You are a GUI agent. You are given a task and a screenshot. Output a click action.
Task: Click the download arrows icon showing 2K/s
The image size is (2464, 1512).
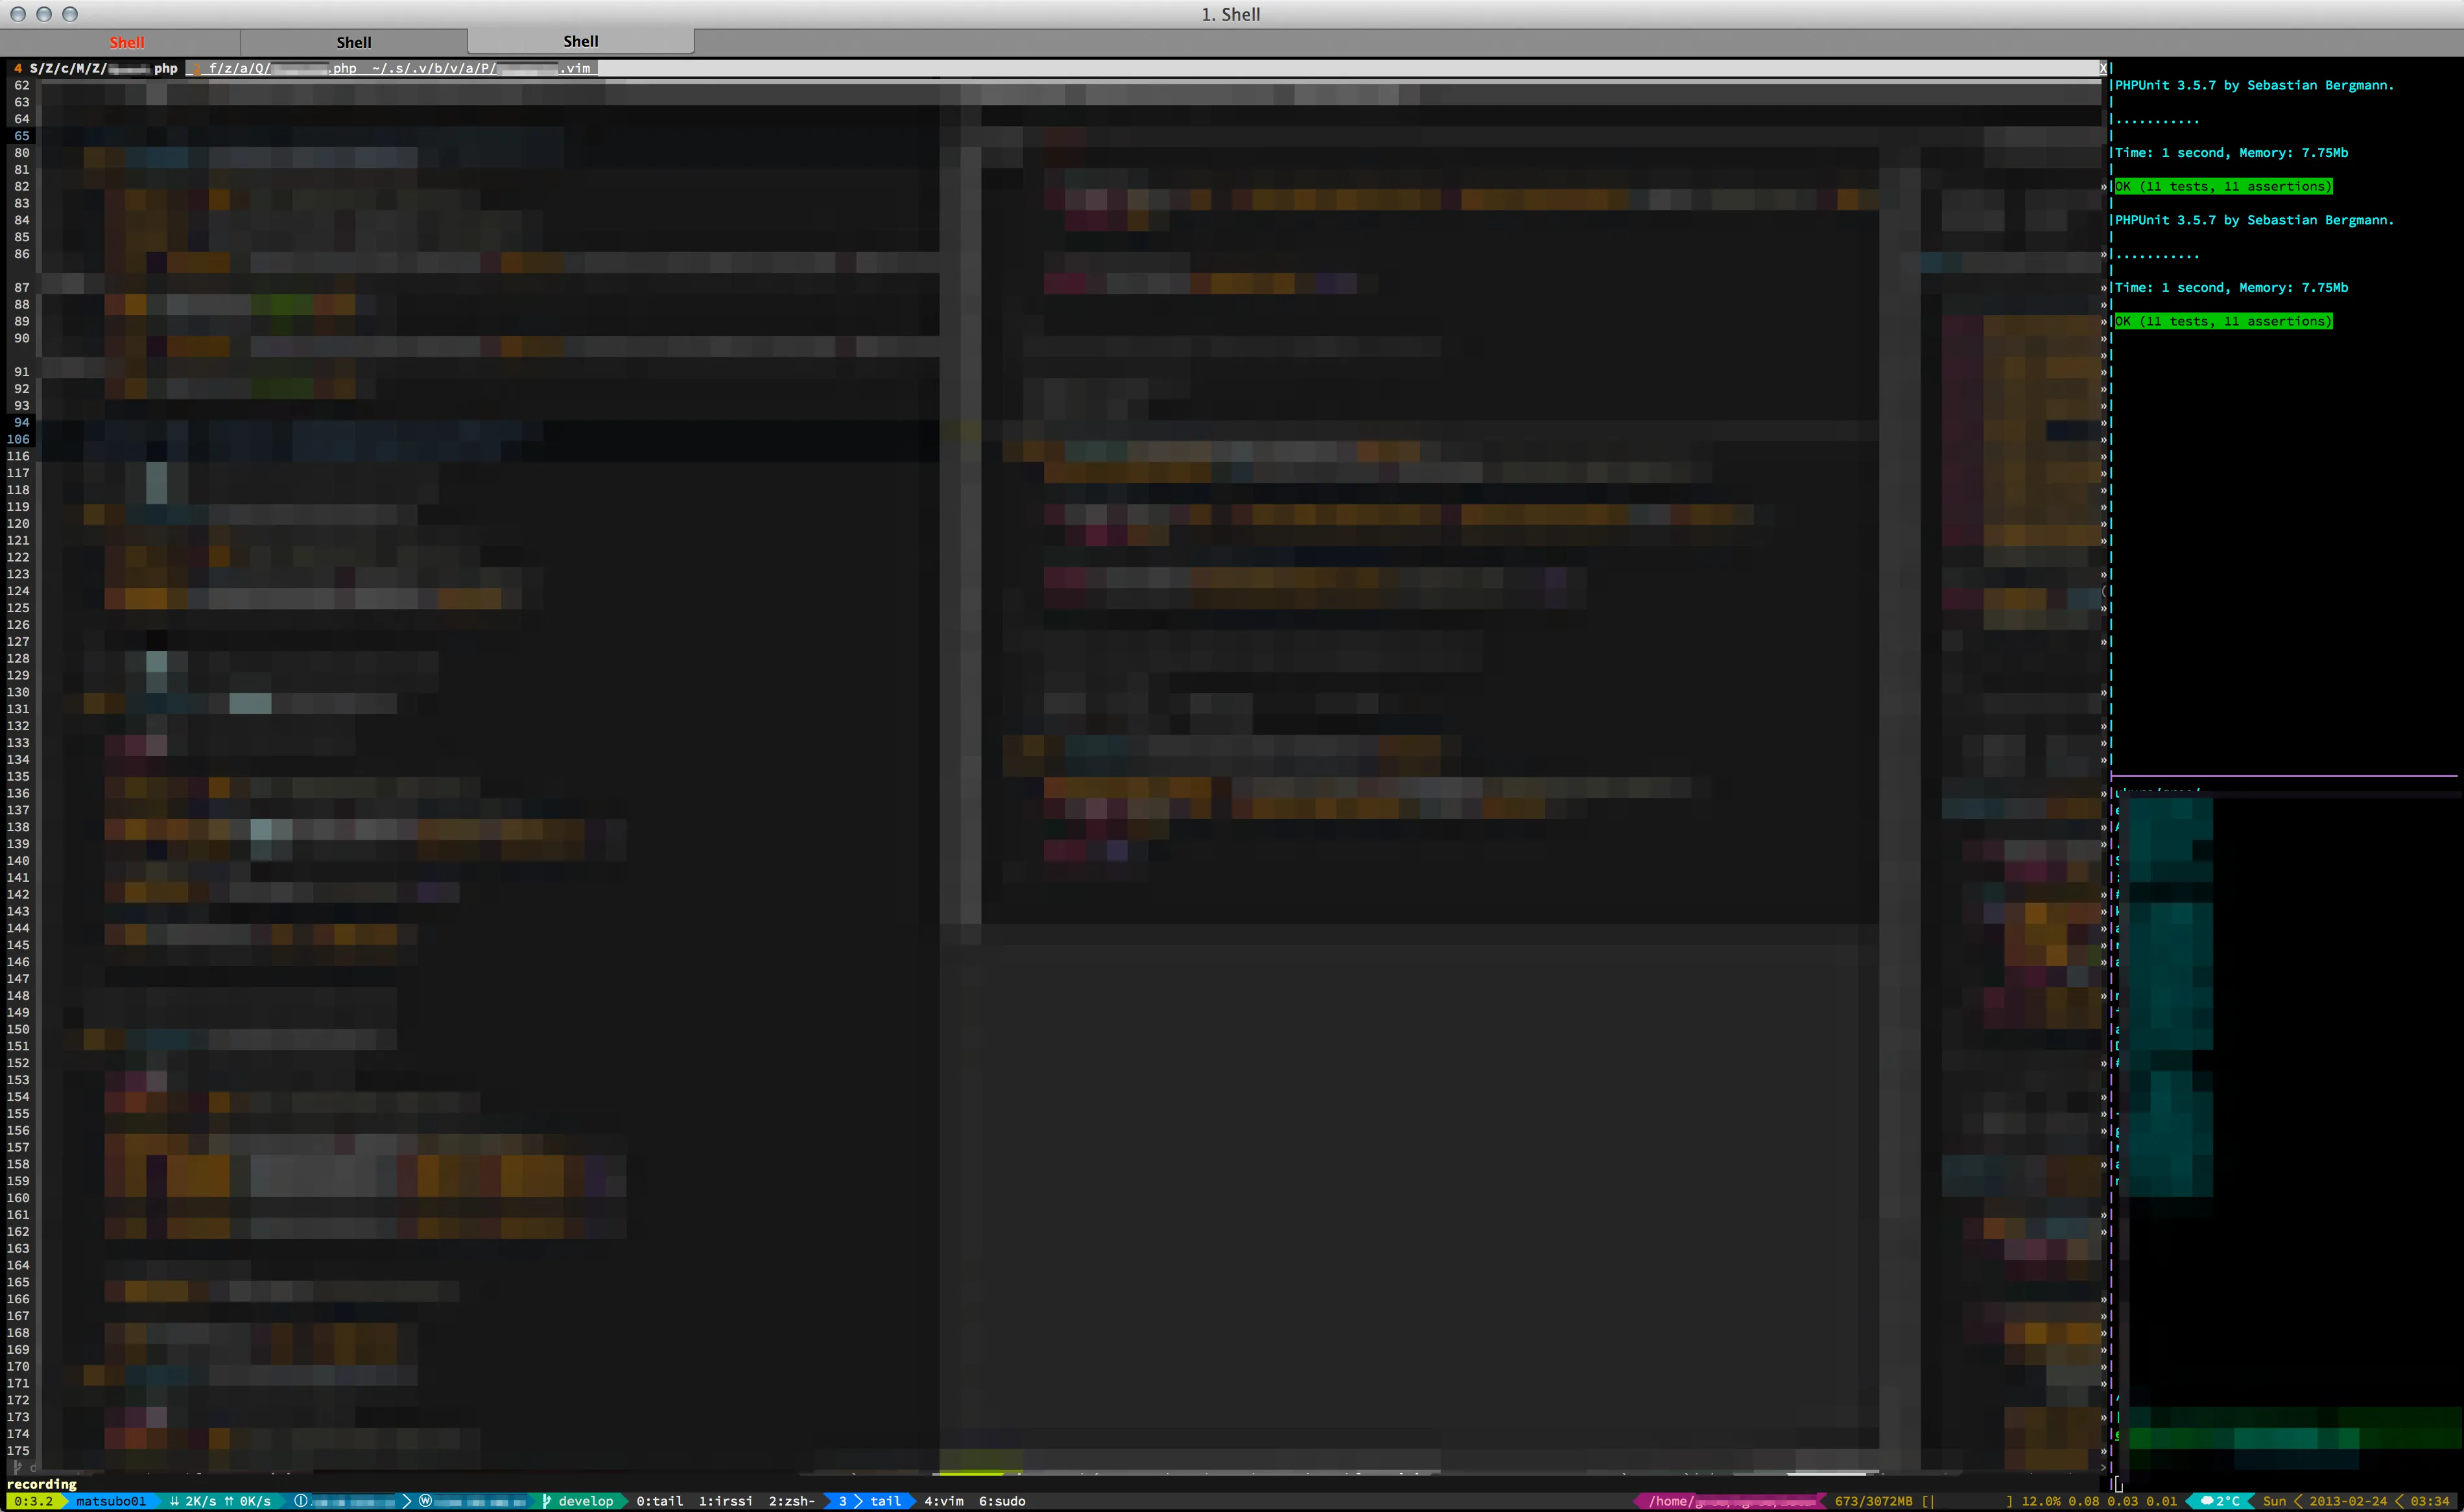point(174,1501)
